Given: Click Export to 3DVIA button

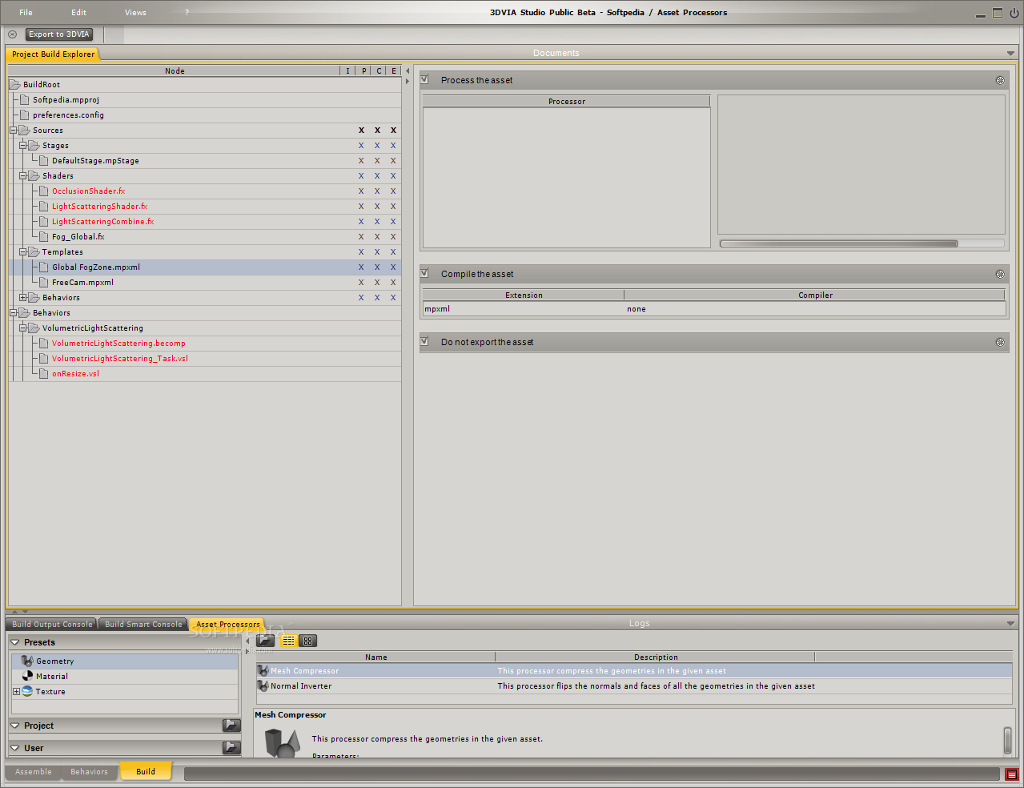Looking at the screenshot, I should pos(59,34).
